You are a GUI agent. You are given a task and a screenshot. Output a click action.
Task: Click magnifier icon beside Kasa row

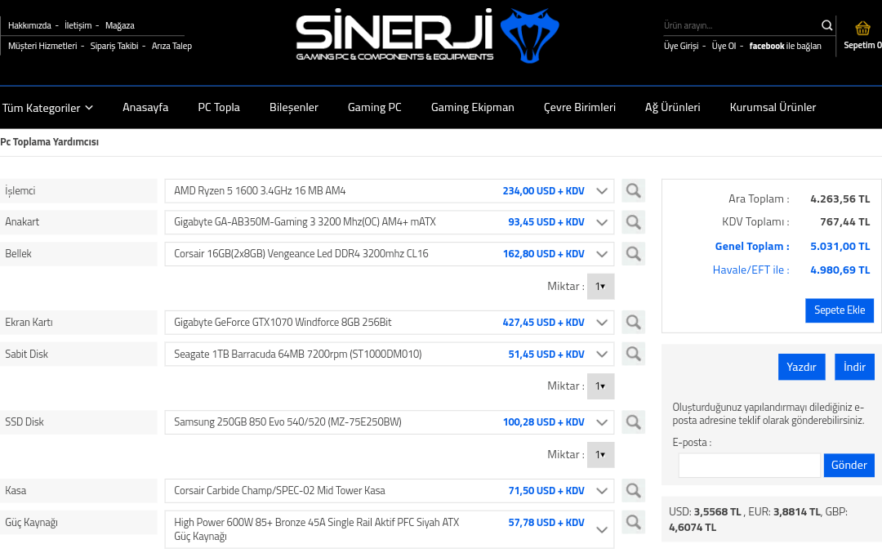pyautogui.click(x=634, y=491)
